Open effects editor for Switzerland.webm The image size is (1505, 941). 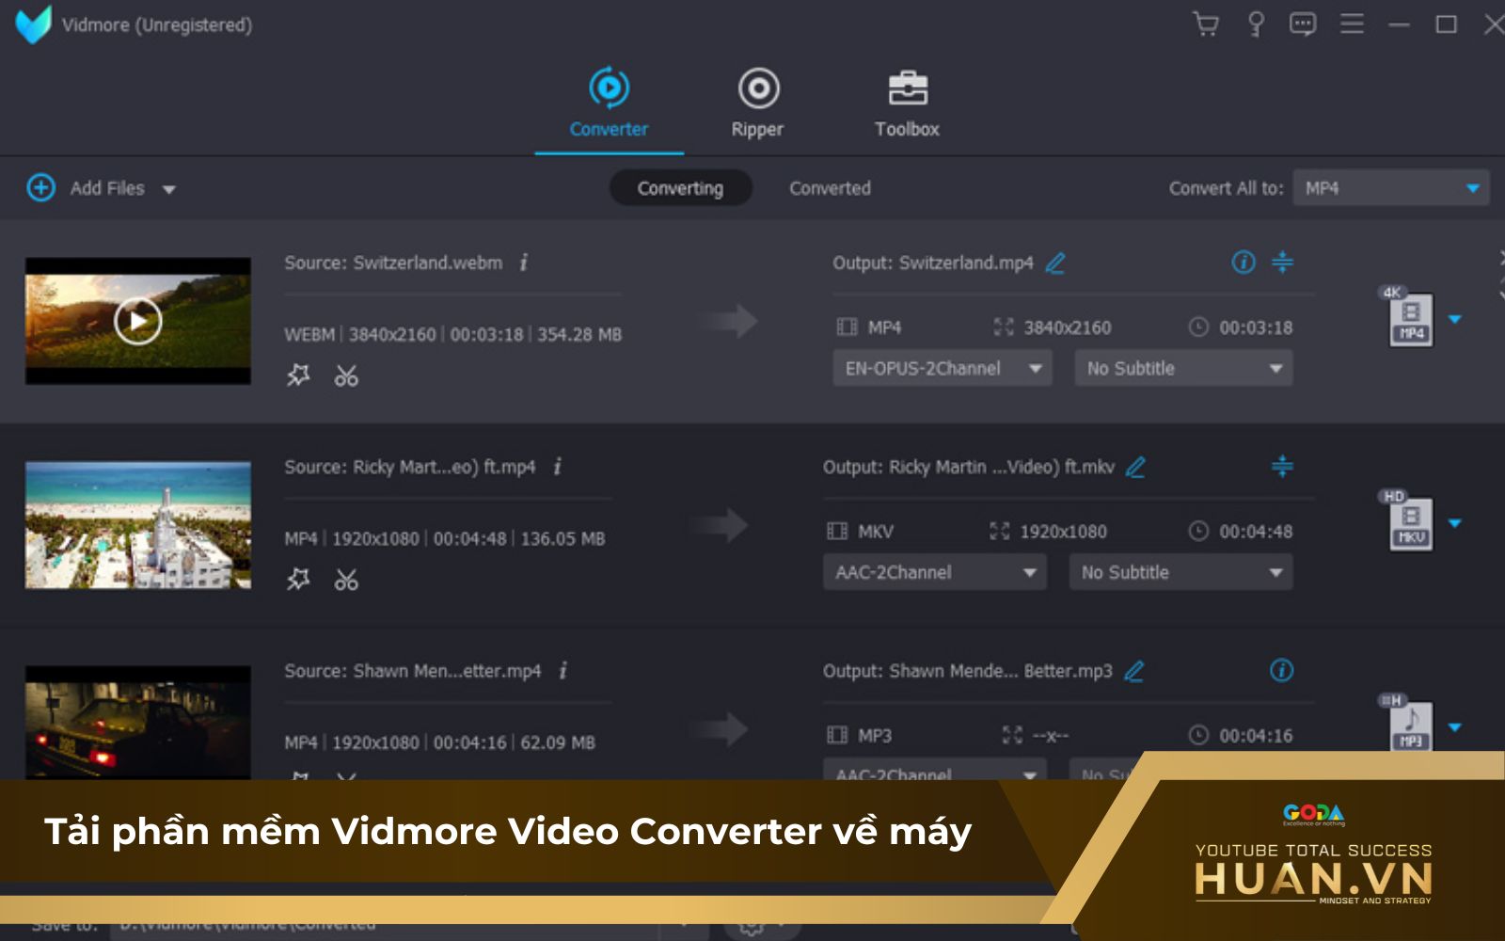click(298, 375)
